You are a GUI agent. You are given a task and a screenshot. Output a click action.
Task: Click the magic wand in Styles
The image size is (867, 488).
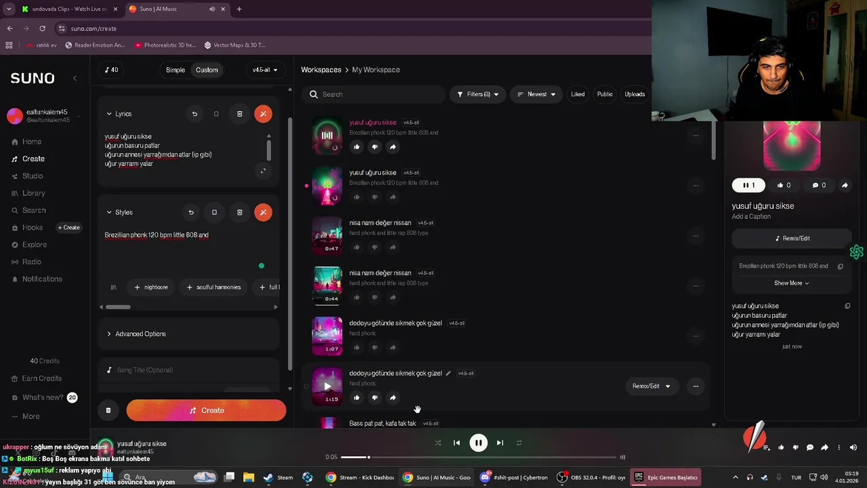263,212
